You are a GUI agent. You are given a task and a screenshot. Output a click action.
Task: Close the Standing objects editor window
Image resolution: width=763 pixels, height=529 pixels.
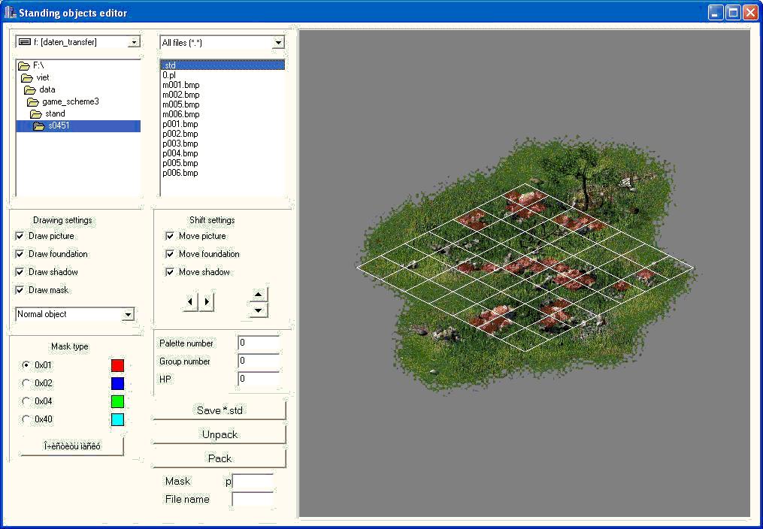click(x=750, y=13)
